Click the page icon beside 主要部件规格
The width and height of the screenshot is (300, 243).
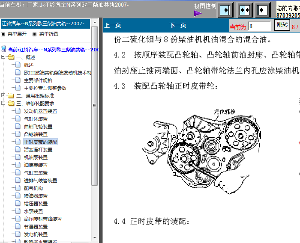(x=18, y=80)
